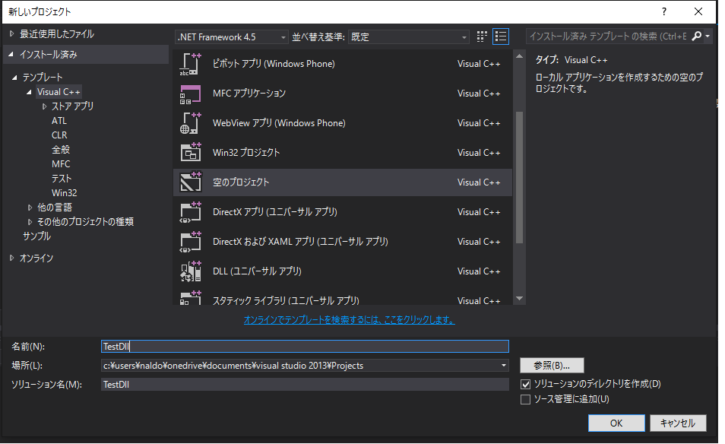The image size is (725, 444).
Task: Select the サンプル tree item
Action: click(x=37, y=236)
